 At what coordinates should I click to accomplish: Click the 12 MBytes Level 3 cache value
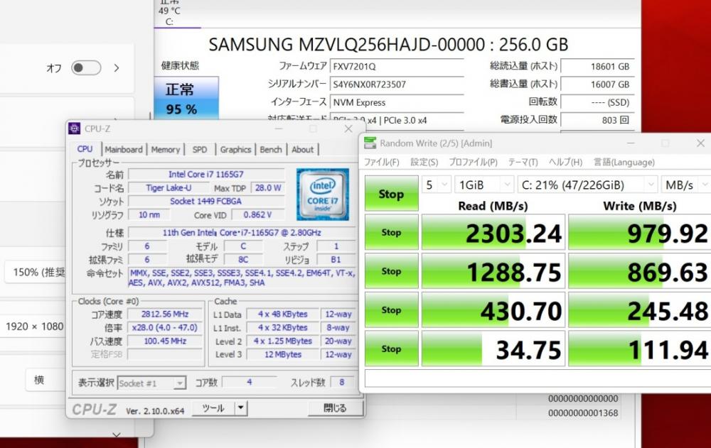(x=283, y=354)
